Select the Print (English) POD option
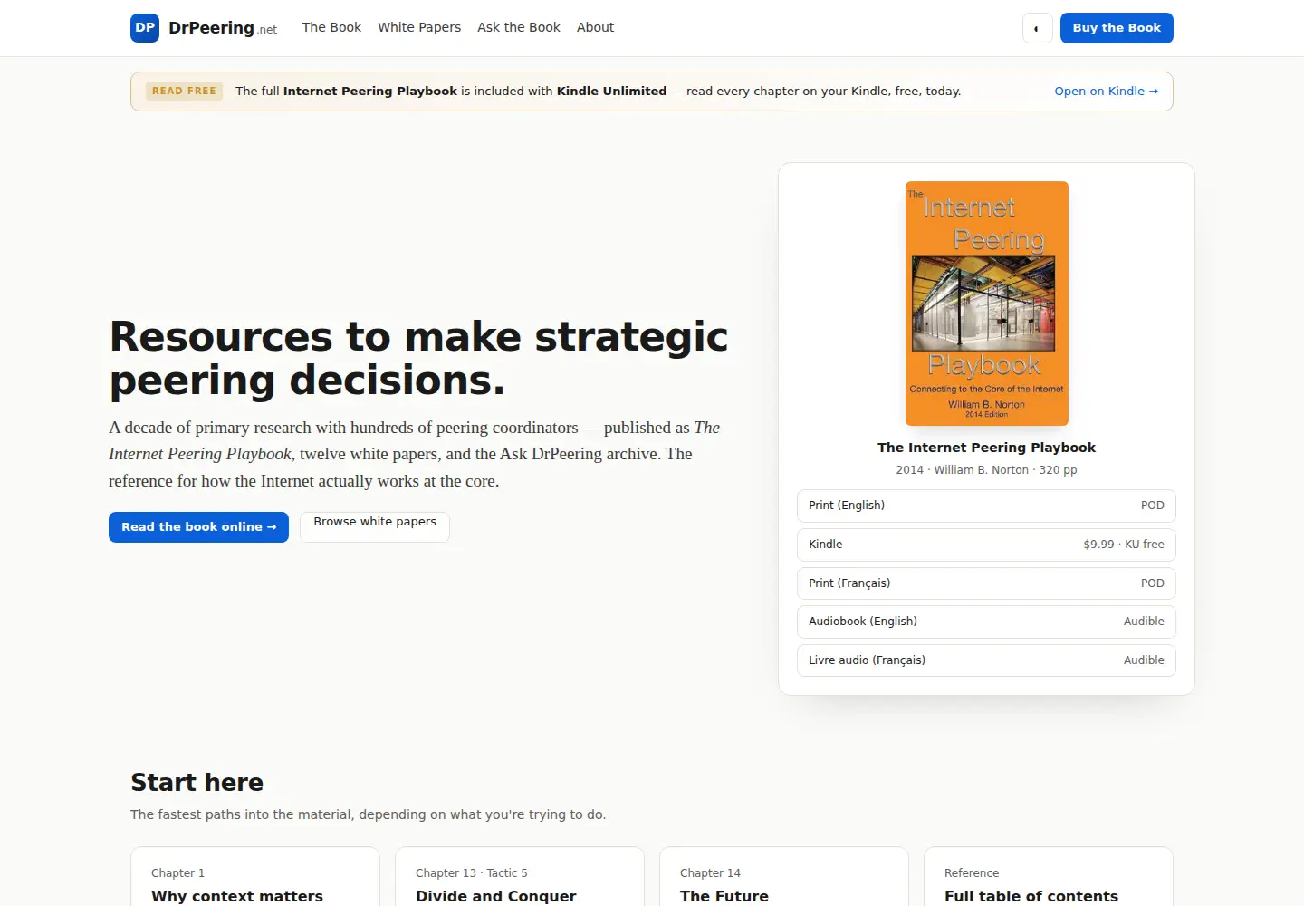 pyautogui.click(x=986, y=506)
